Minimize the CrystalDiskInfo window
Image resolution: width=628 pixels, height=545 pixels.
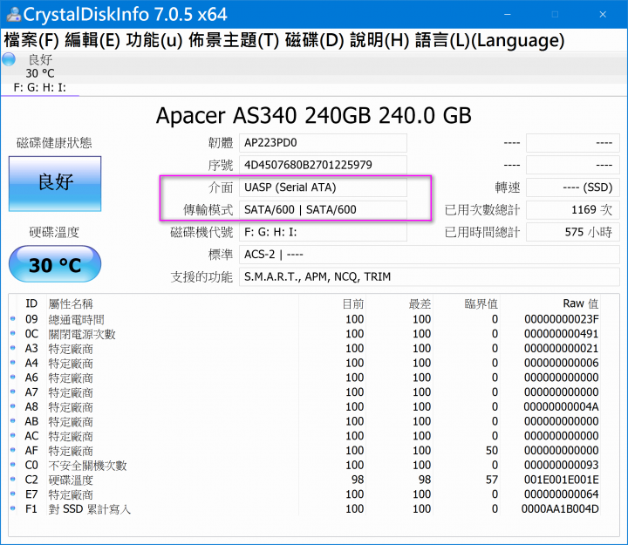pos(508,15)
